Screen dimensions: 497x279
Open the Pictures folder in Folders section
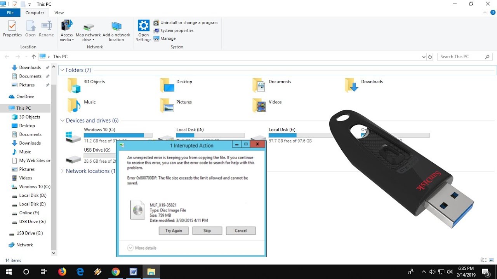[x=167, y=105]
